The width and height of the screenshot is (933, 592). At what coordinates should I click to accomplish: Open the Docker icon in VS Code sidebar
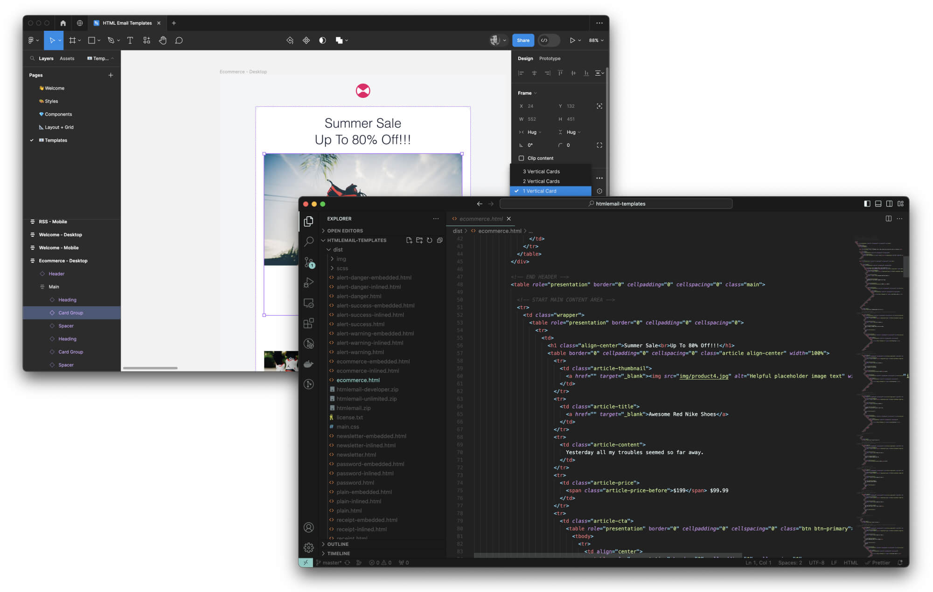coord(308,364)
